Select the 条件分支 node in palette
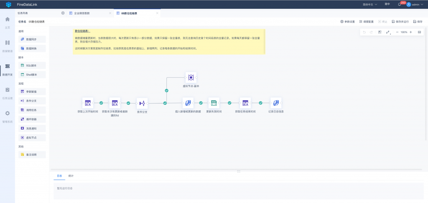 [x=32, y=101]
